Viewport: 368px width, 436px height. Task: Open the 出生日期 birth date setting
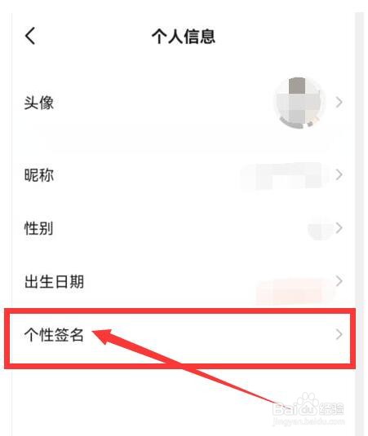[x=184, y=281]
